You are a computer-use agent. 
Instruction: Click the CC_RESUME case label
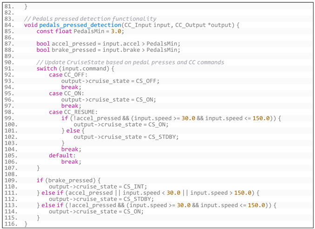tap(81, 112)
